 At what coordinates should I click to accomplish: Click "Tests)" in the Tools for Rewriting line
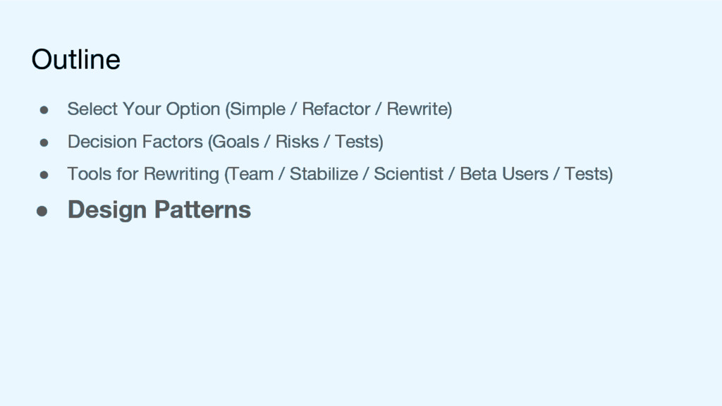coord(589,173)
